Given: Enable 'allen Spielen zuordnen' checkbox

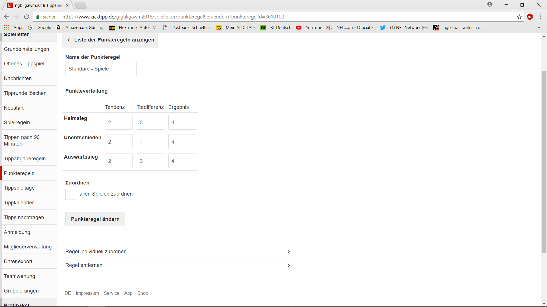Looking at the screenshot, I should (x=71, y=194).
